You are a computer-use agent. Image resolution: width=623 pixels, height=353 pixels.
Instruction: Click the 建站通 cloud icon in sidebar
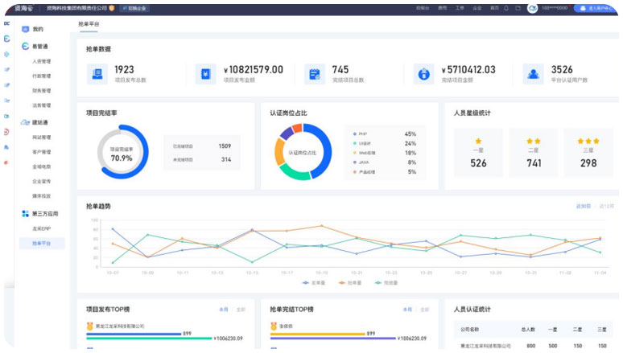[26, 122]
